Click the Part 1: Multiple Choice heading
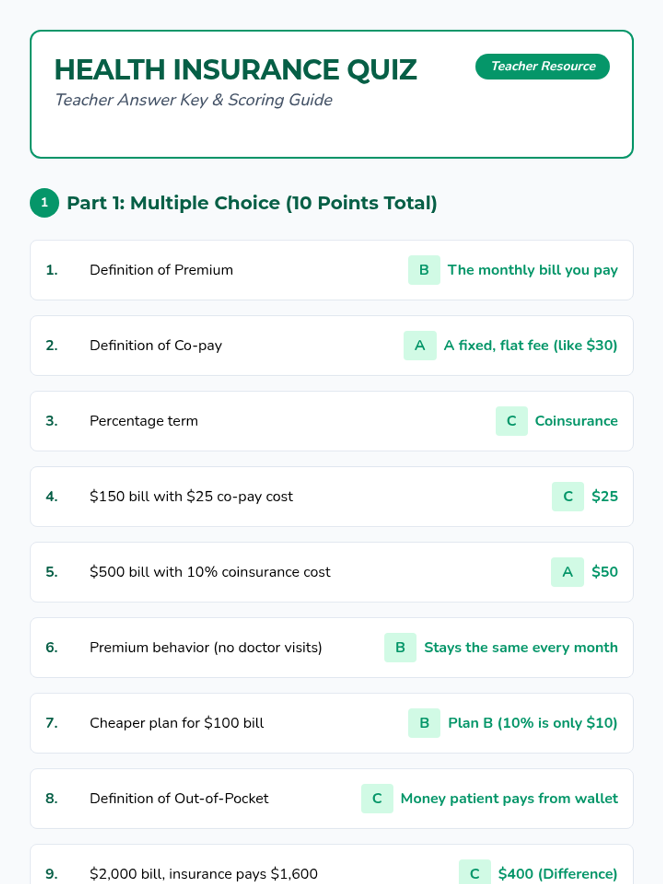The width and height of the screenshot is (663, 884). tap(251, 203)
